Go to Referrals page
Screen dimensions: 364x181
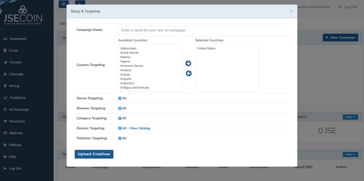[16, 133]
